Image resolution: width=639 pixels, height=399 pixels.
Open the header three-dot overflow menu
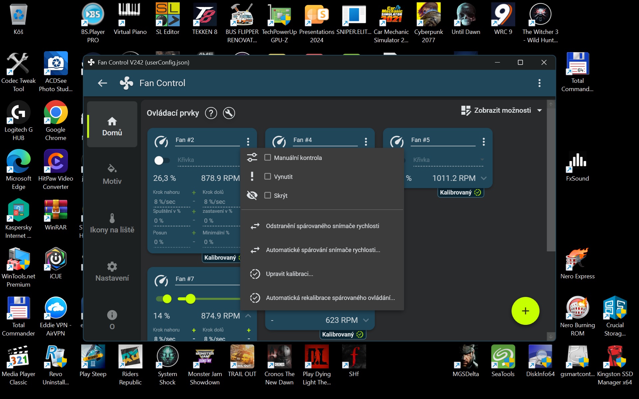tap(539, 83)
